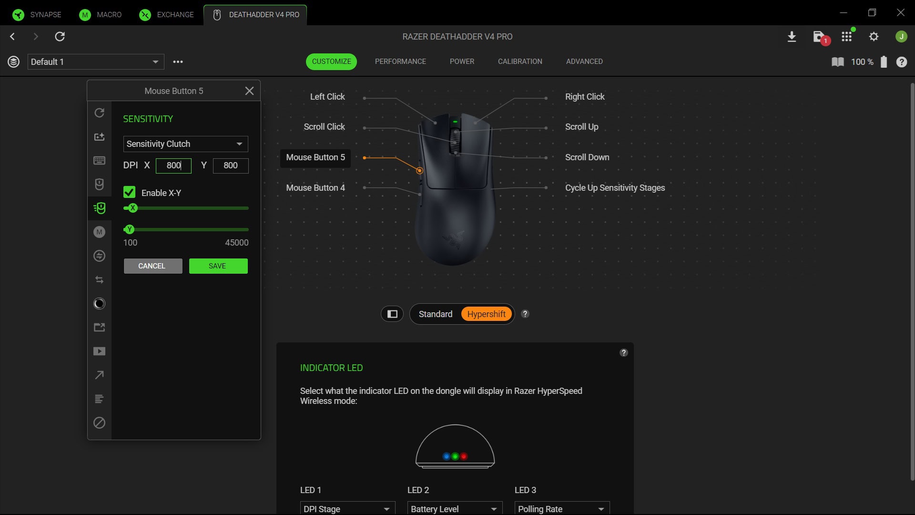Click the download updates icon

(792, 37)
